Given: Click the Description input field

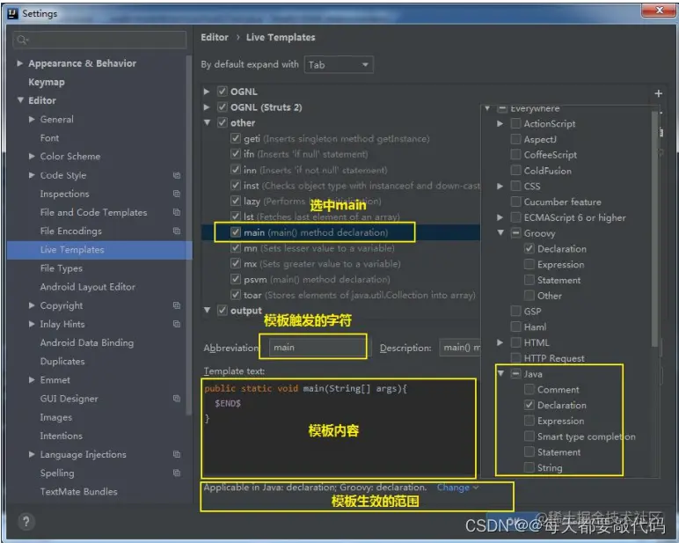Looking at the screenshot, I should (x=460, y=348).
